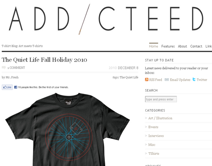Click the comment bubble icon
Screen dimensions: 212x166
(x=4, y=67)
